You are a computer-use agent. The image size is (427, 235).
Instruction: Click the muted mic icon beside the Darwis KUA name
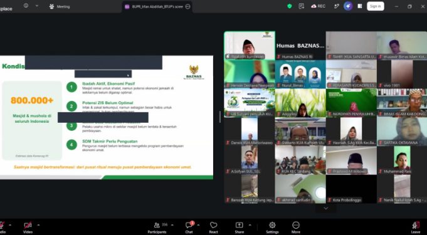[x=228, y=143]
